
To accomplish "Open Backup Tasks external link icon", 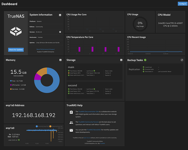I will coord(182,60).
